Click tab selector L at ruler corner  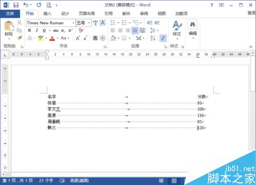tap(6, 55)
